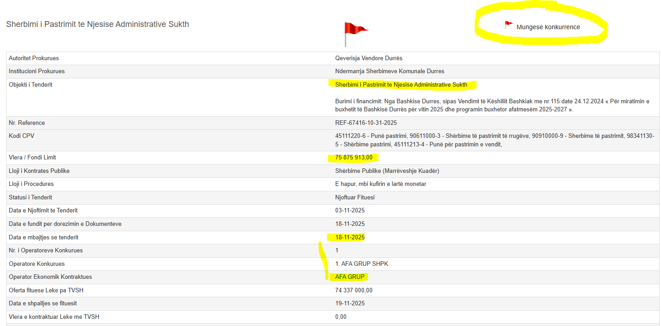Click the highlighted tender closing date 18-11-2025
Image resolution: width=661 pixels, height=326 pixels.
click(x=350, y=237)
